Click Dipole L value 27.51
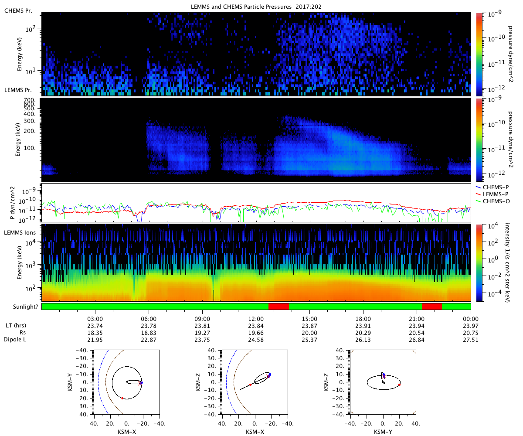This screenshot has width=523, height=436. 471,340
